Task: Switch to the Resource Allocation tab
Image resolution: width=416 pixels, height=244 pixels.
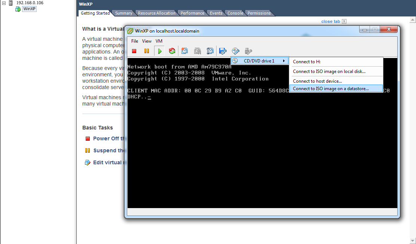Action: pos(156,13)
